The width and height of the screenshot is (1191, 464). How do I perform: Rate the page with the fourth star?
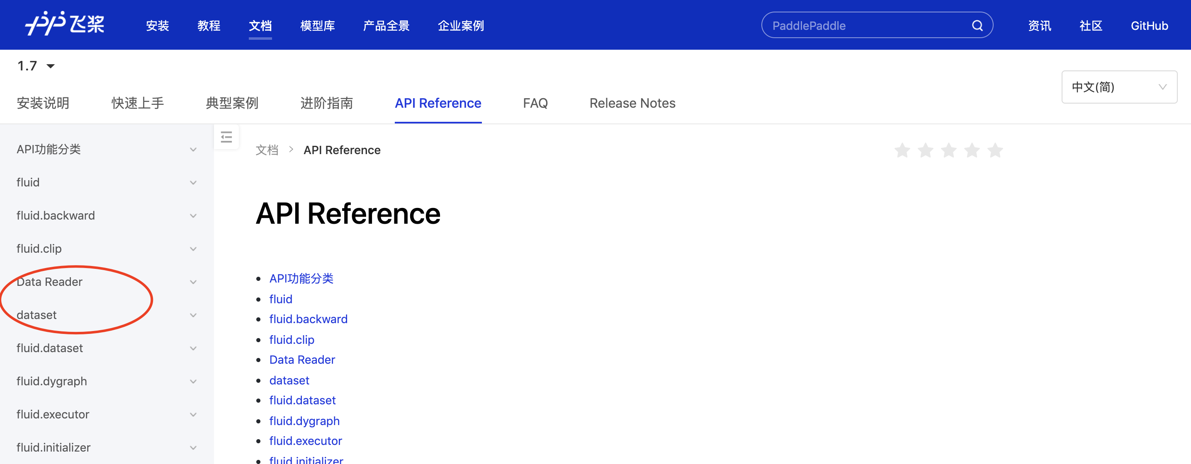coord(972,150)
